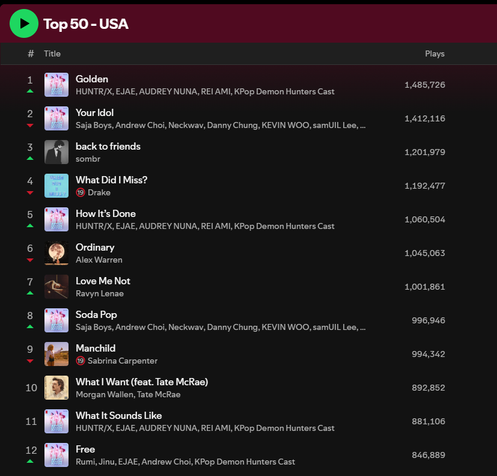The width and height of the screenshot is (497, 476).
Task: Select artist sombr
Action: pos(88,159)
